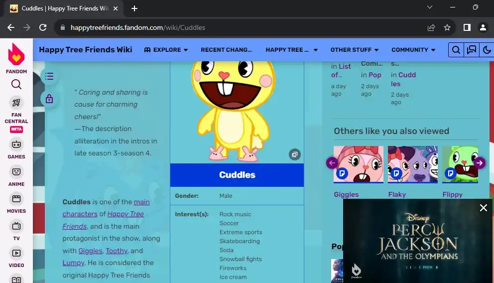Show next items in the viewed carousel
The height and width of the screenshot is (283, 494).
tap(480, 163)
